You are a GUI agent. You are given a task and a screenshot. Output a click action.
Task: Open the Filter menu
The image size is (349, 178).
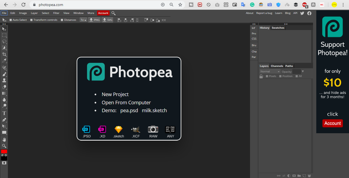click(56, 13)
